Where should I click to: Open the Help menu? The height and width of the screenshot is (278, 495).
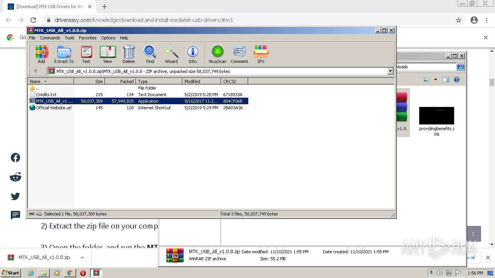124,38
